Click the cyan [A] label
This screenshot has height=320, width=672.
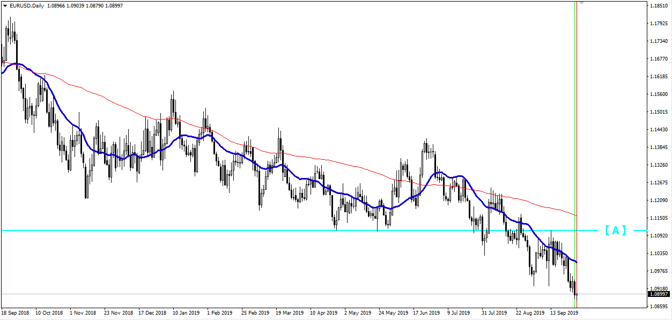click(616, 230)
